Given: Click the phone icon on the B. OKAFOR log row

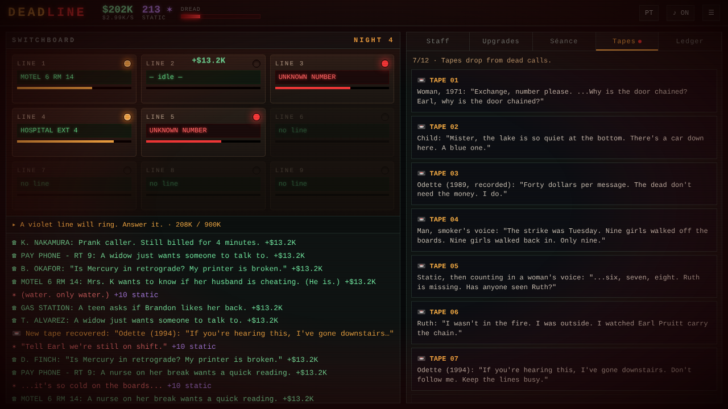Looking at the screenshot, I should pyautogui.click(x=14, y=269).
